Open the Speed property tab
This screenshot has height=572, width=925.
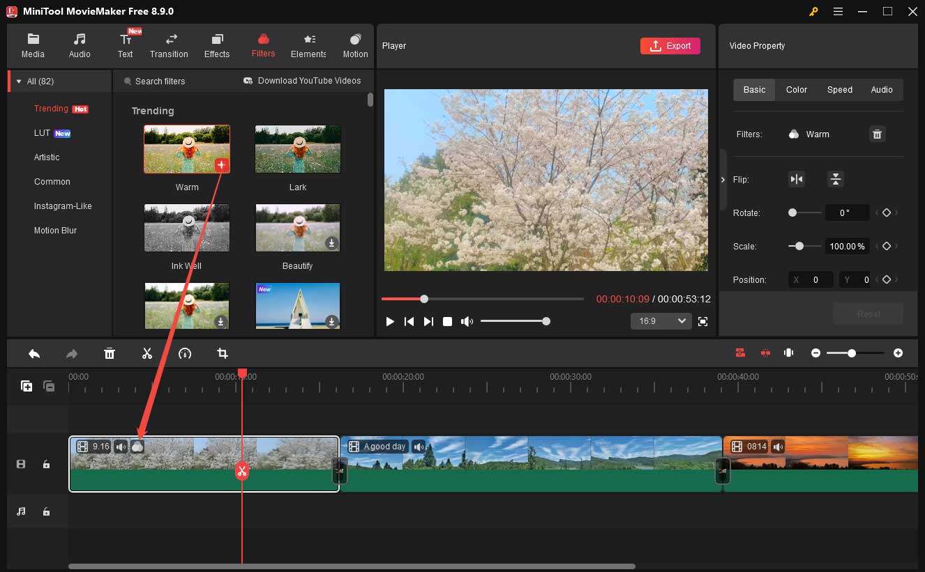pyautogui.click(x=840, y=90)
